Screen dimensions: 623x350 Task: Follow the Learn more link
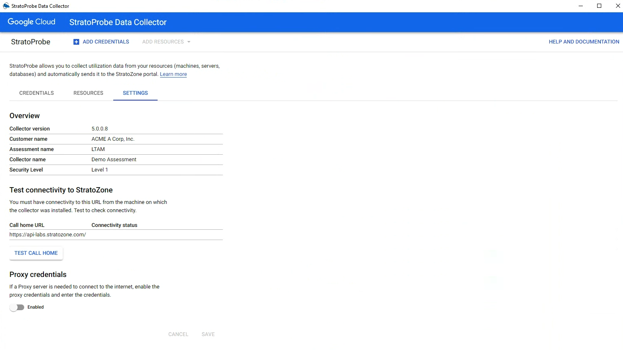point(173,74)
